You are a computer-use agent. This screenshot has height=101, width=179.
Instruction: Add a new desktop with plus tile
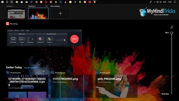(x=60, y=13)
